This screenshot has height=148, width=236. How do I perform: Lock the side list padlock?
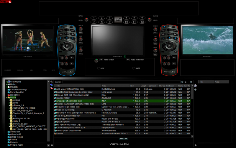click(196, 145)
